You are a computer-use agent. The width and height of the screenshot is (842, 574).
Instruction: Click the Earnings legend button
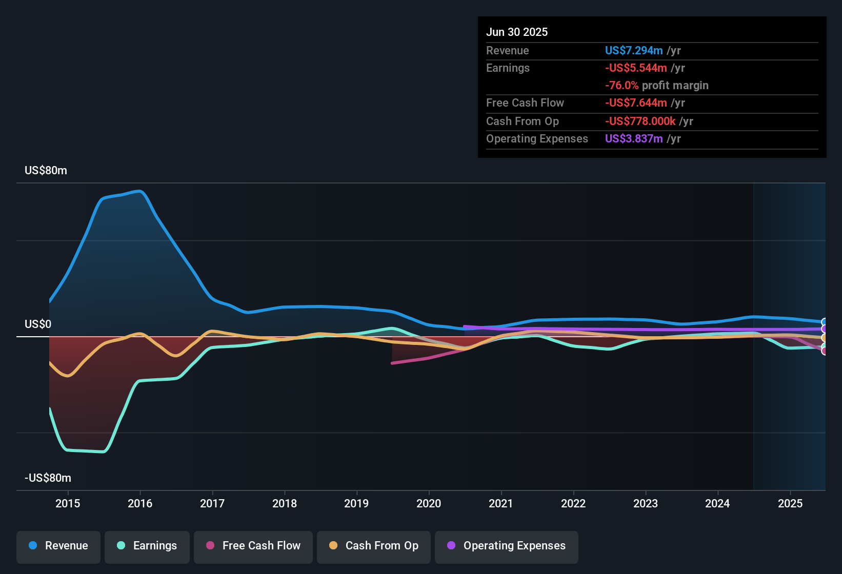coord(147,546)
